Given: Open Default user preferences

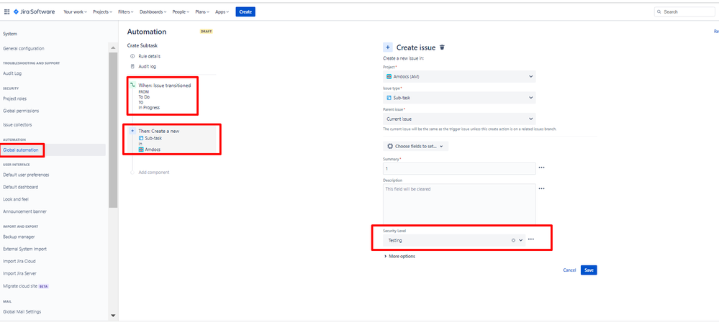Looking at the screenshot, I should pos(26,175).
